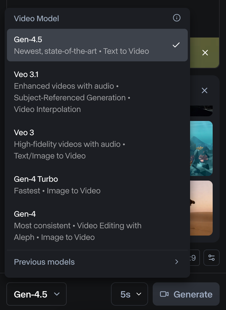Viewport: 226px width, 310px height.
Task: Click the Video Model header
Action: point(37,18)
